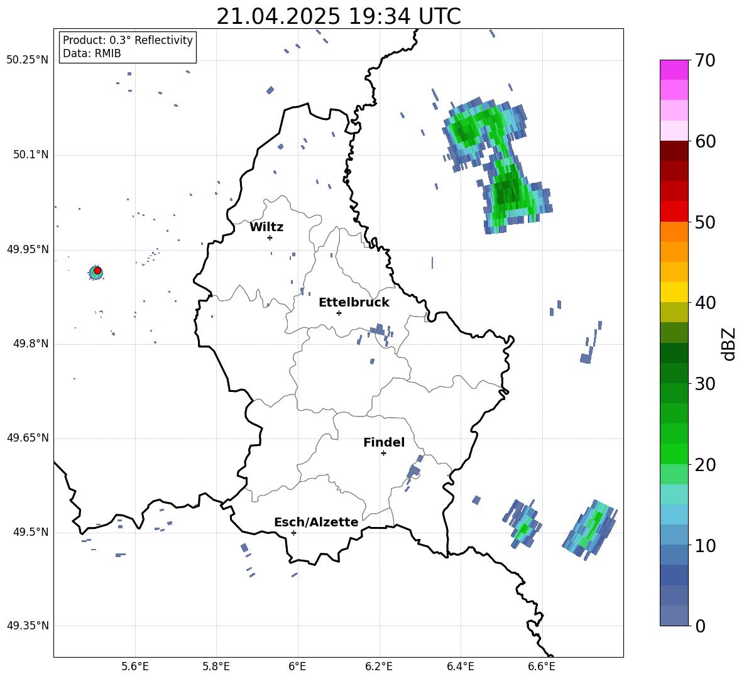Pick the magenta top colorbar segment

[x=674, y=70]
